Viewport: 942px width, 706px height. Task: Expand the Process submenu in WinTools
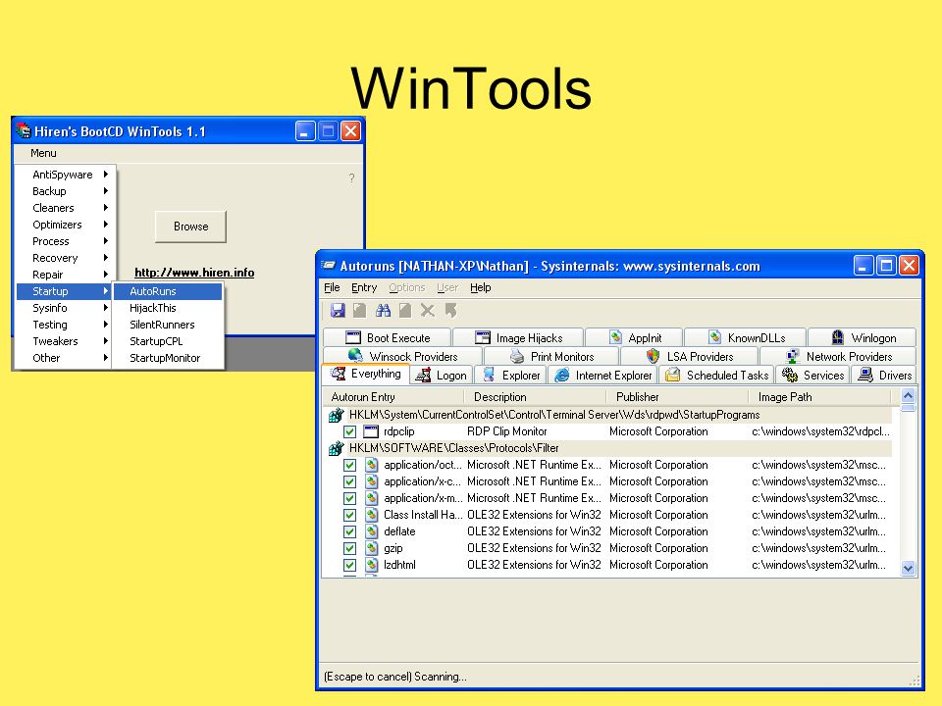65,241
